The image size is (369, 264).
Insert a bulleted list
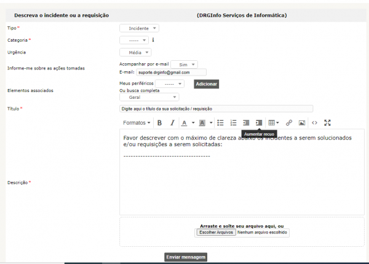coord(221,123)
